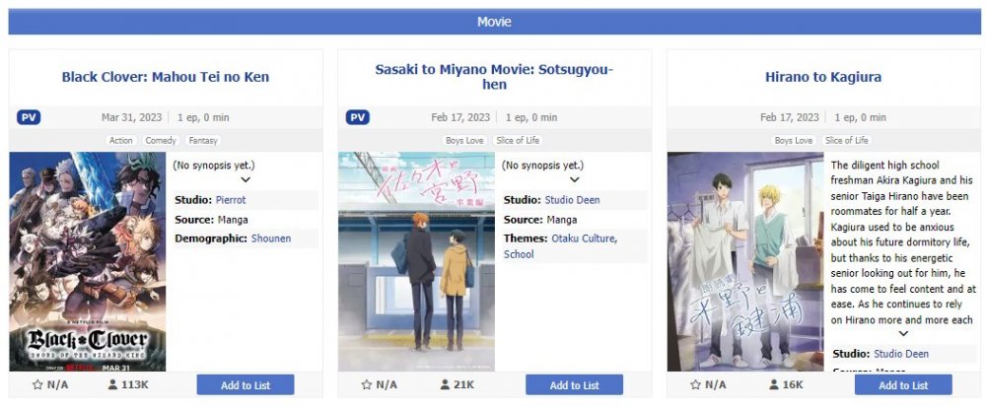Open the Black Clover: Mahou Tei no Ken title
The width and height of the screenshot is (986, 409).
tap(166, 77)
